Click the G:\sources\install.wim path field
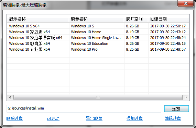 point(84,108)
